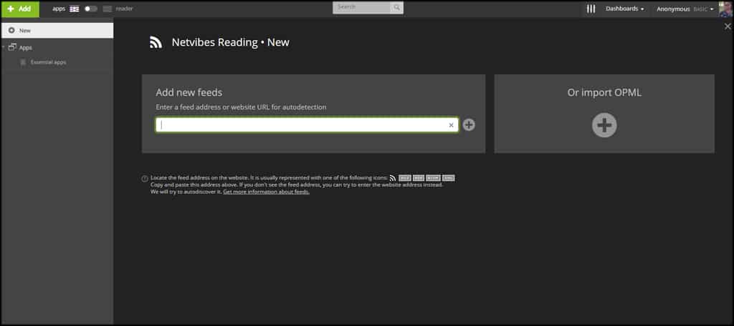
Task: Click the Netvibes Reading • New heading
Action: point(230,42)
